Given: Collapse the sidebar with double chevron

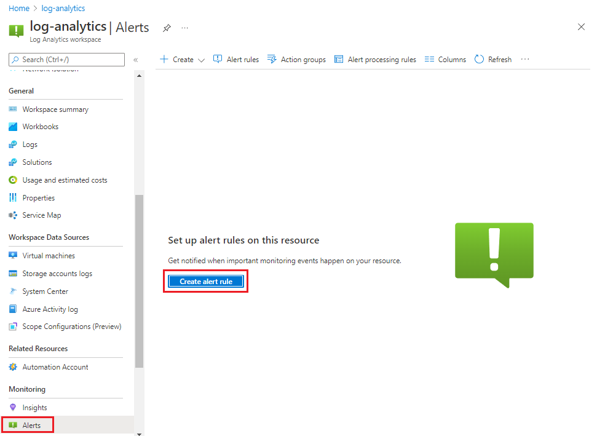Looking at the screenshot, I should [x=135, y=60].
